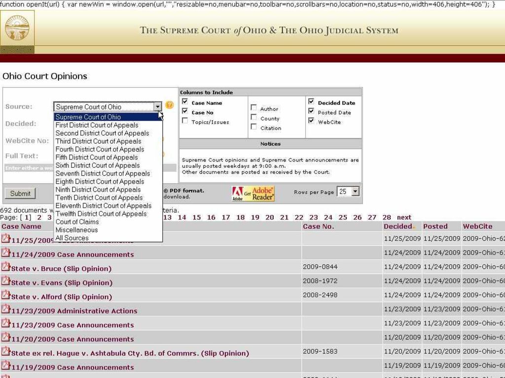Open State v. Alford (Slip Opinion) link

pos(62,297)
